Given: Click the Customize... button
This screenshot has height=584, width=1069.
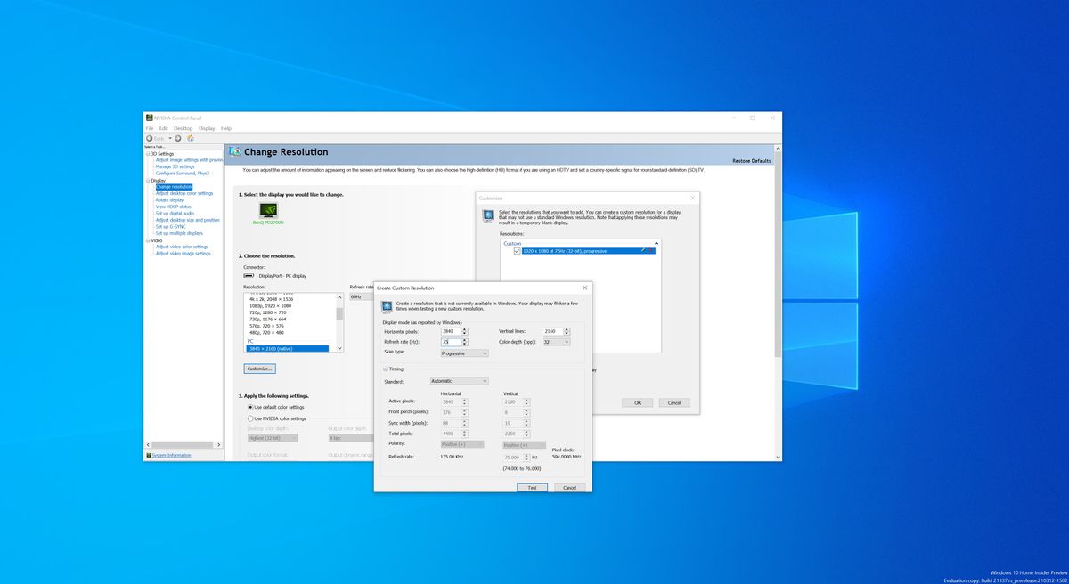Looking at the screenshot, I should click(260, 368).
